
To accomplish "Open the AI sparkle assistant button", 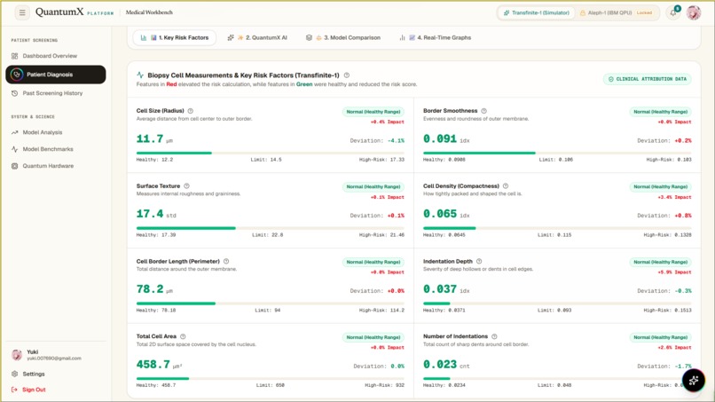I will 693,380.
